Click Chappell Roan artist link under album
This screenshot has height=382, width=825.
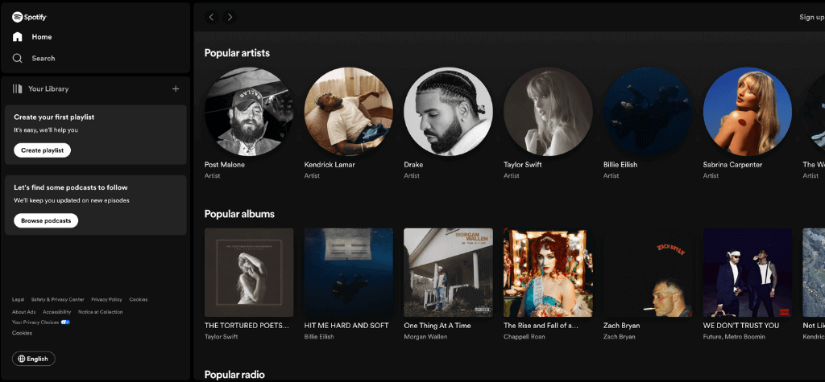coord(525,336)
